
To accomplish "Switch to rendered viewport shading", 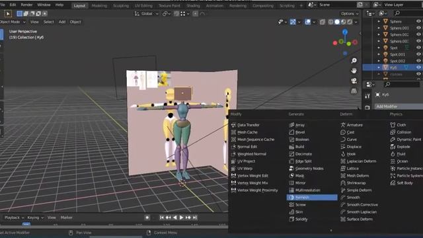I will (x=350, y=22).
